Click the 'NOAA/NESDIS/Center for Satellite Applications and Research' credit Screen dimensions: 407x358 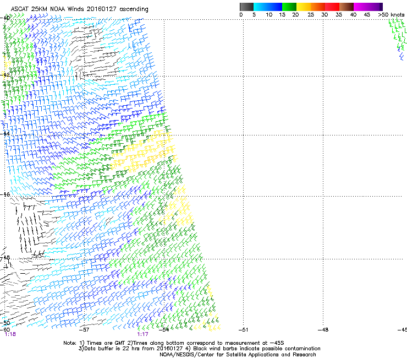[238, 355]
